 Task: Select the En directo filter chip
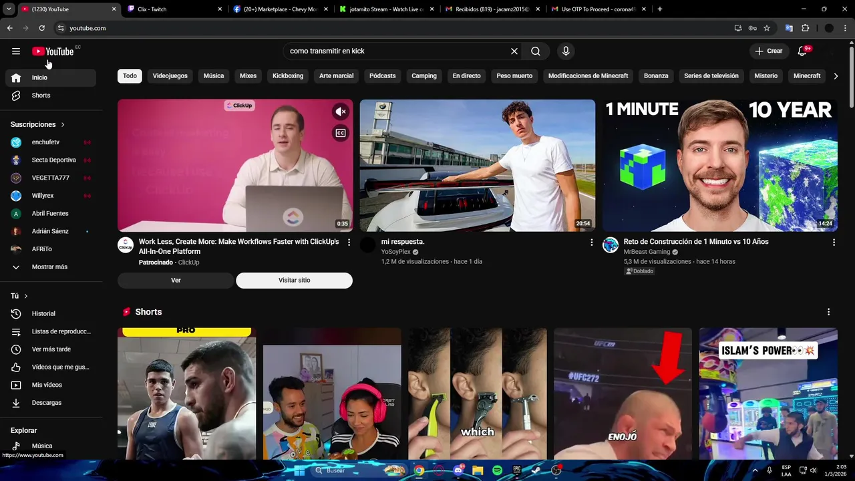tap(466, 75)
